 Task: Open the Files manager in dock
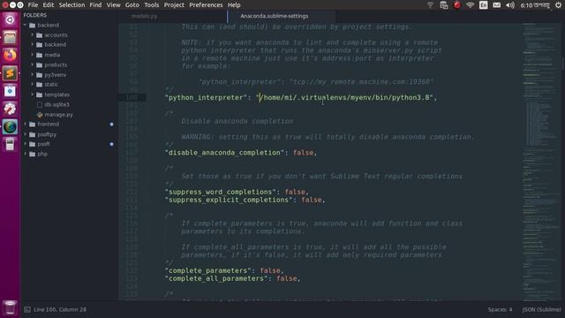click(10, 37)
